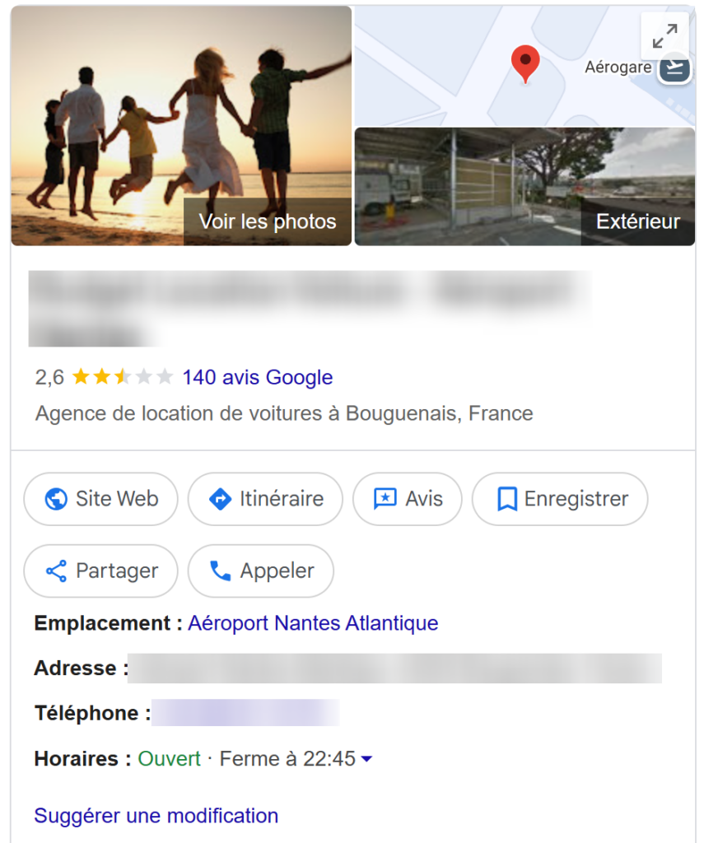Click the Appeler phone icon
Image resolution: width=704 pixels, height=843 pixels.
[x=220, y=571]
